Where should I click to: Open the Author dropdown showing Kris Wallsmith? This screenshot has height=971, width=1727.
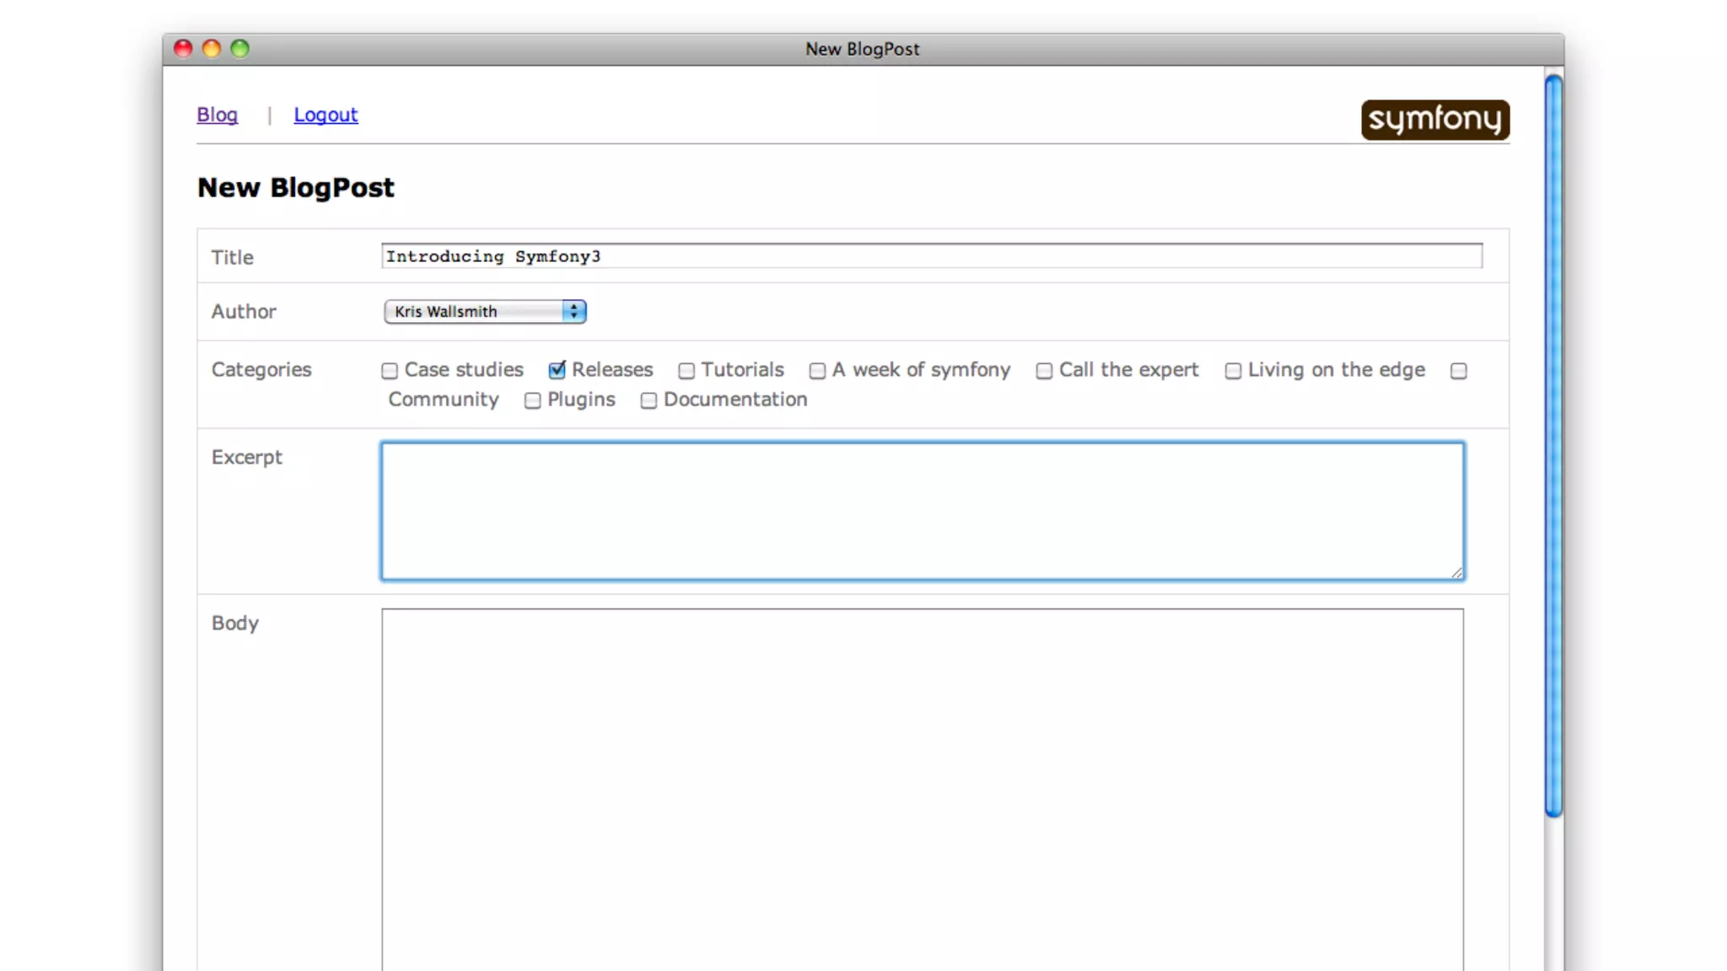(x=472, y=312)
